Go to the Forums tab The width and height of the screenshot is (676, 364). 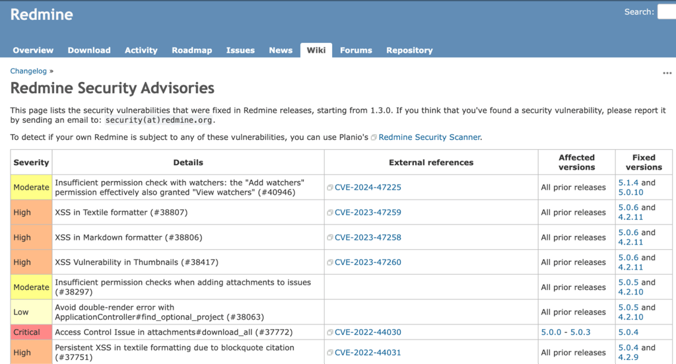356,50
